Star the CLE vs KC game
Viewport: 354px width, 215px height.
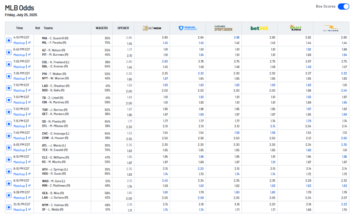(x=9, y=160)
